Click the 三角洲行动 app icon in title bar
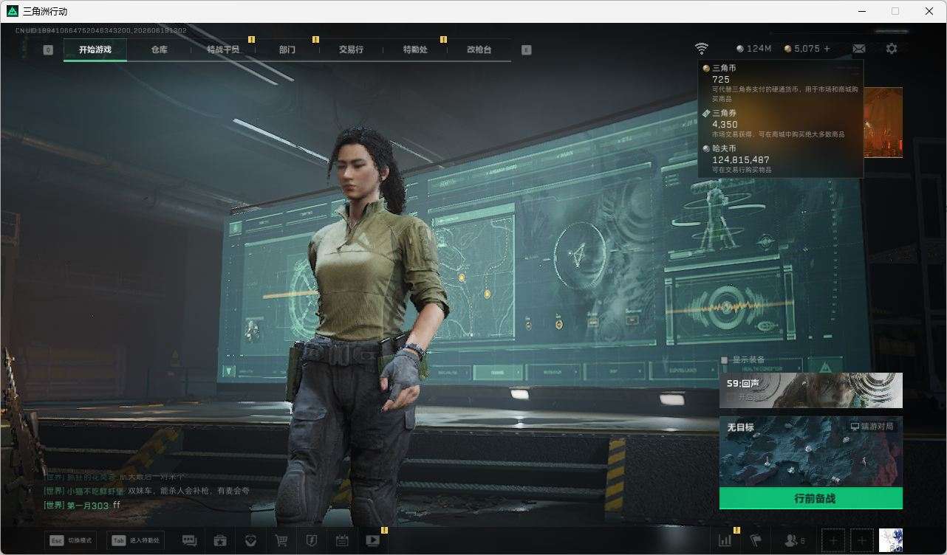The height and width of the screenshot is (555, 947). [12, 11]
